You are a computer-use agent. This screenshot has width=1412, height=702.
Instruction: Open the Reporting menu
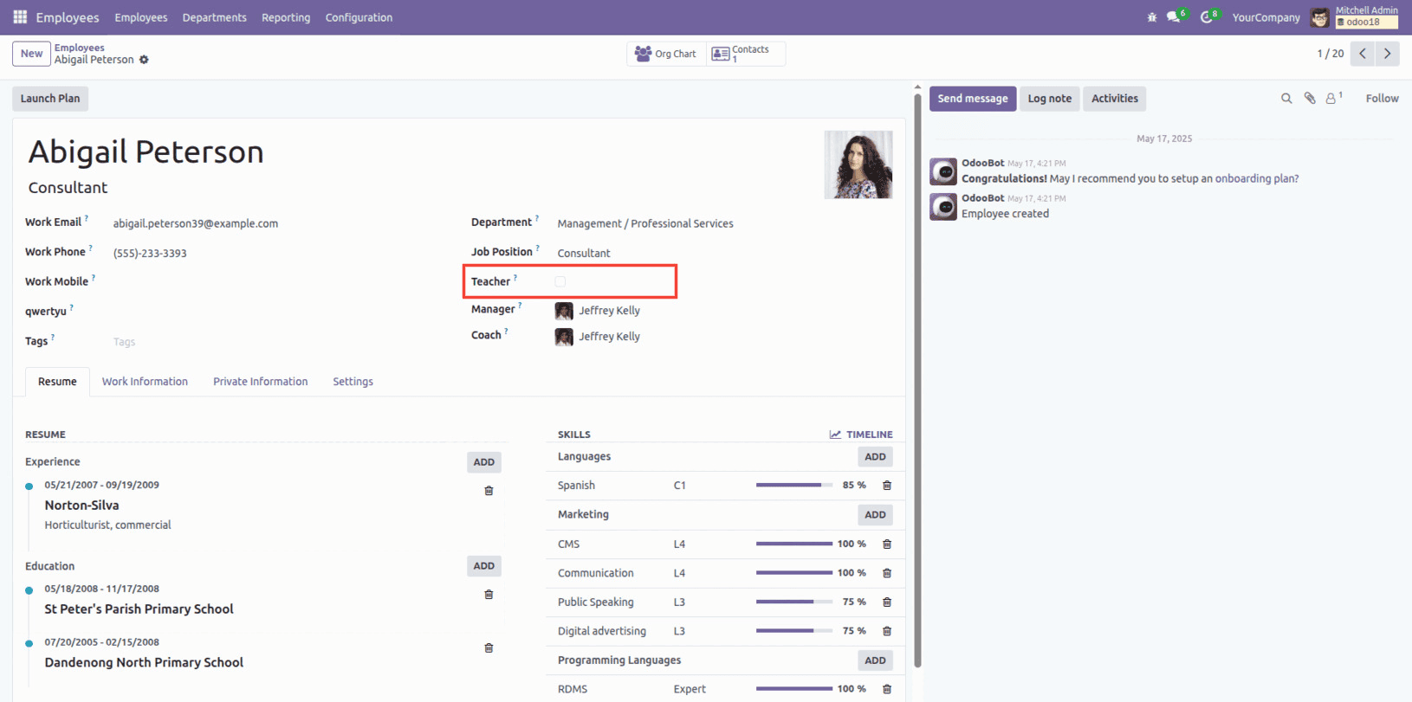(286, 17)
